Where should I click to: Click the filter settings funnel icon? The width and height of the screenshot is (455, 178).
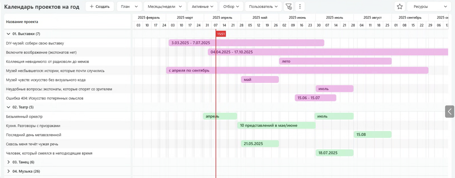[x=289, y=7]
